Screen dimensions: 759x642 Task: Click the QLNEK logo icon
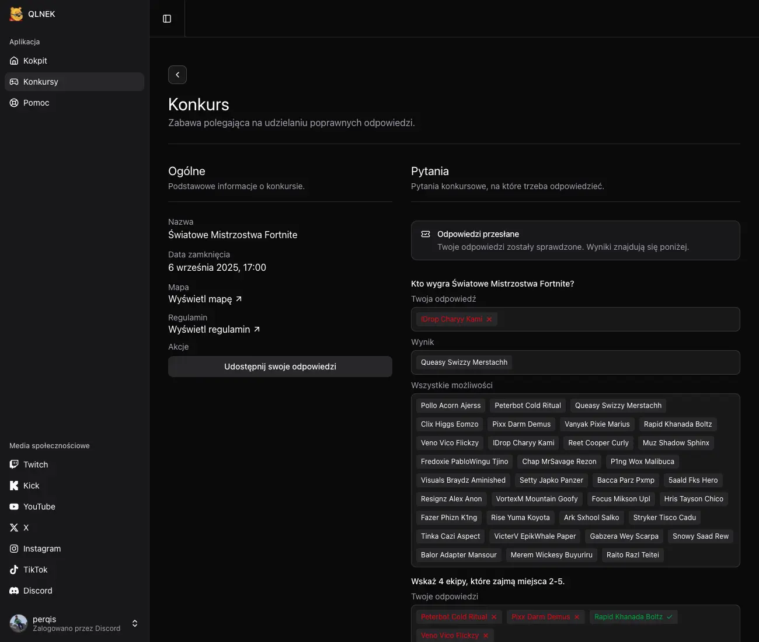[x=16, y=14]
